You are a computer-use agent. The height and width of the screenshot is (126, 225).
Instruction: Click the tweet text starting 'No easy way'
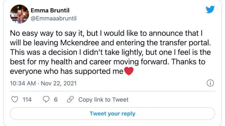pos(110,52)
